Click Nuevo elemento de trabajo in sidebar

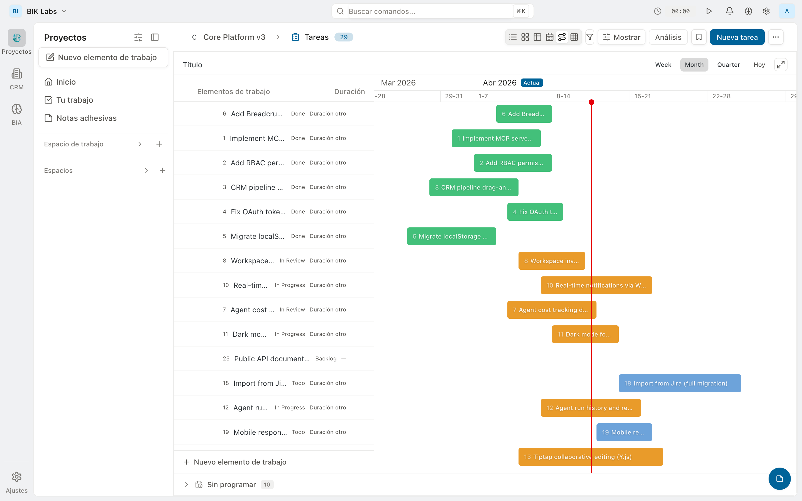pos(103,57)
